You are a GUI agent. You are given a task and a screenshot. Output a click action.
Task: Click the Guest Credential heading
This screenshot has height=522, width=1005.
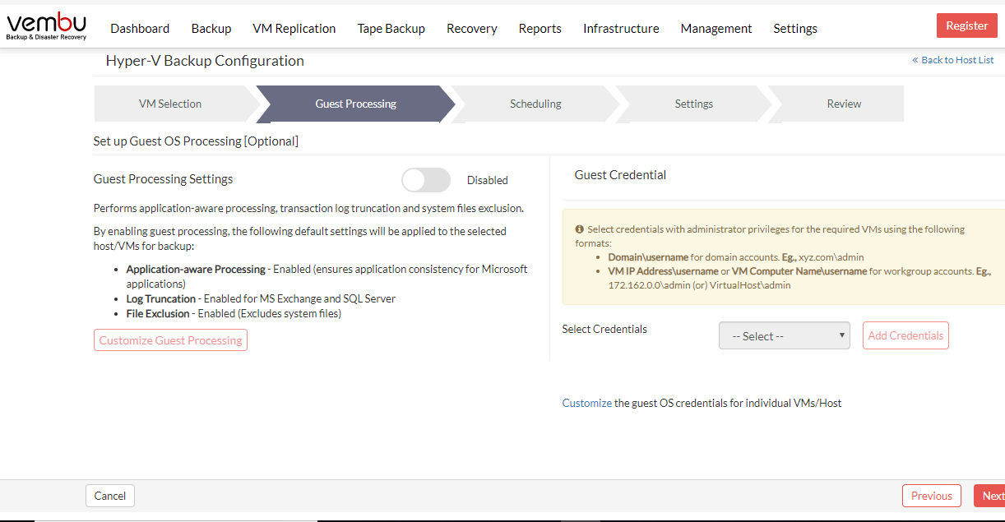(620, 175)
